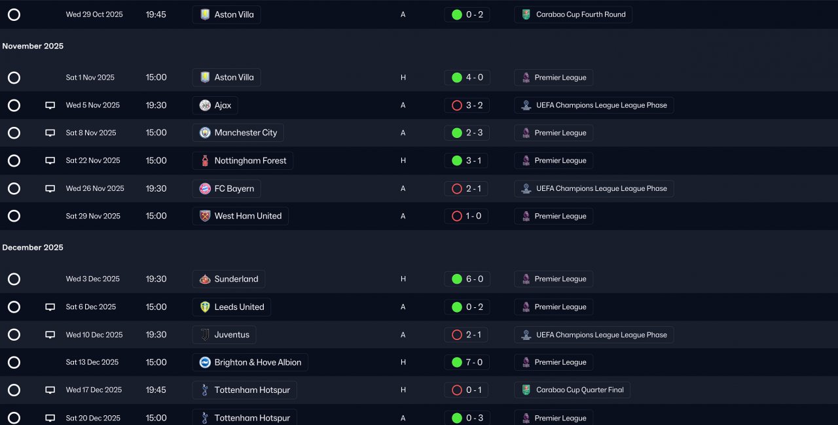838x425 pixels.
Task: Open the 4 - 0 Aston Villa result
Action: tap(467, 77)
